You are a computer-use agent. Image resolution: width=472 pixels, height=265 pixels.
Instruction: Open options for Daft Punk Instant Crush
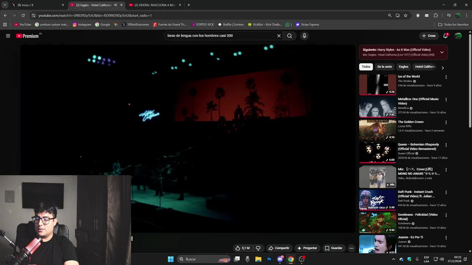pos(446,192)
